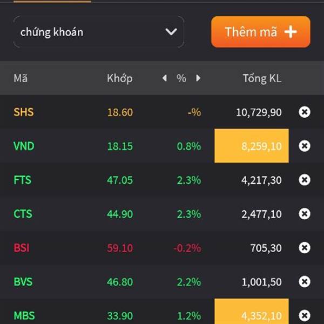Open the SHS stock symbol
The height and width of the screenshot is (324, 324).
click(x=24, y=112)
